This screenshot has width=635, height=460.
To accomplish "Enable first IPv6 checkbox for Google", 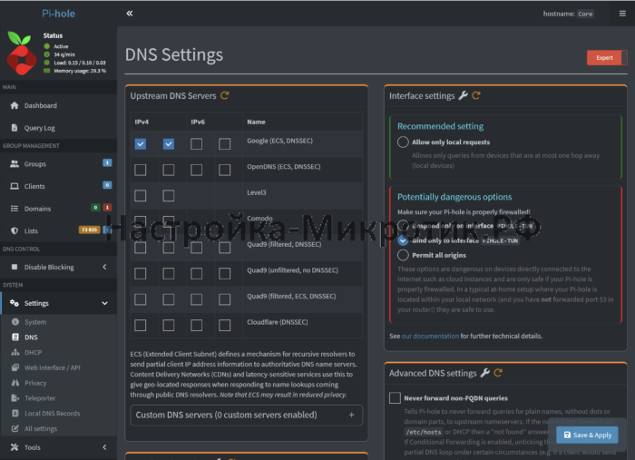I will (197, 143).
